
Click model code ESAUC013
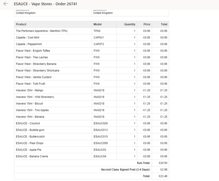pos(101,130)
